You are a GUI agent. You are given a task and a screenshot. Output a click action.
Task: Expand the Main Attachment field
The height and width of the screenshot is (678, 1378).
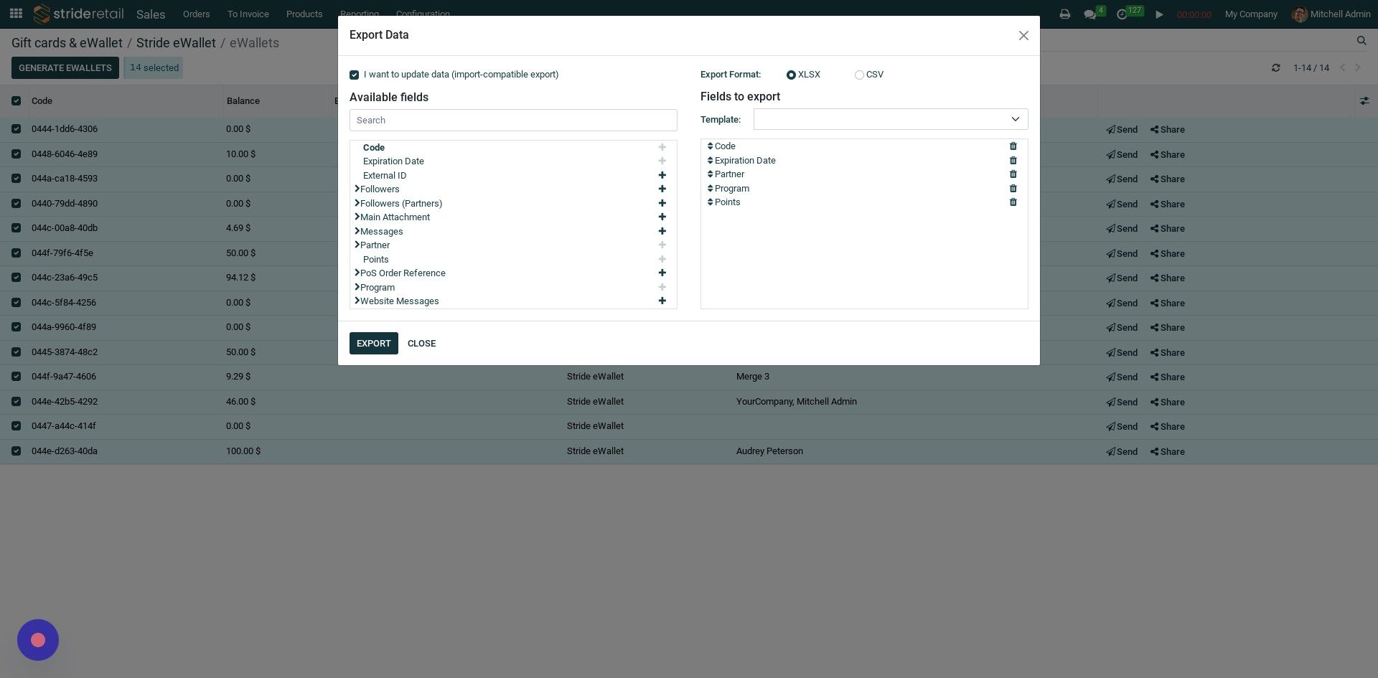(x=357, y=217)
